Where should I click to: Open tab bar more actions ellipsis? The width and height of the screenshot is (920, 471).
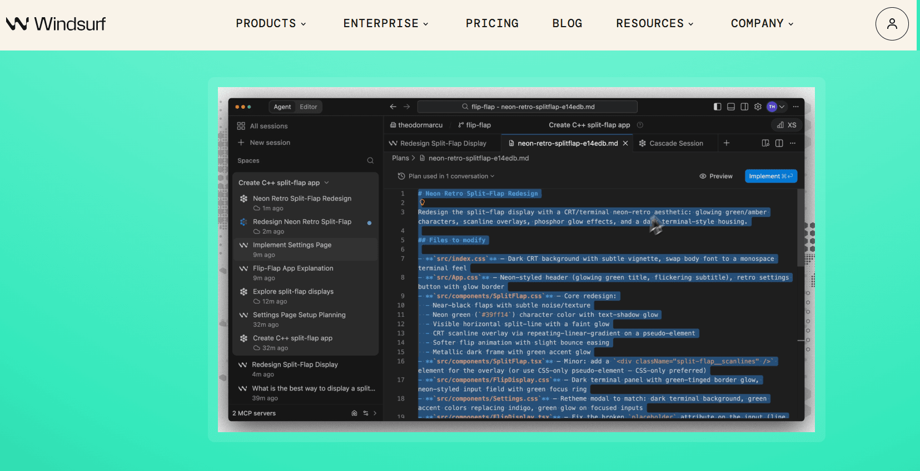(793, 143)
